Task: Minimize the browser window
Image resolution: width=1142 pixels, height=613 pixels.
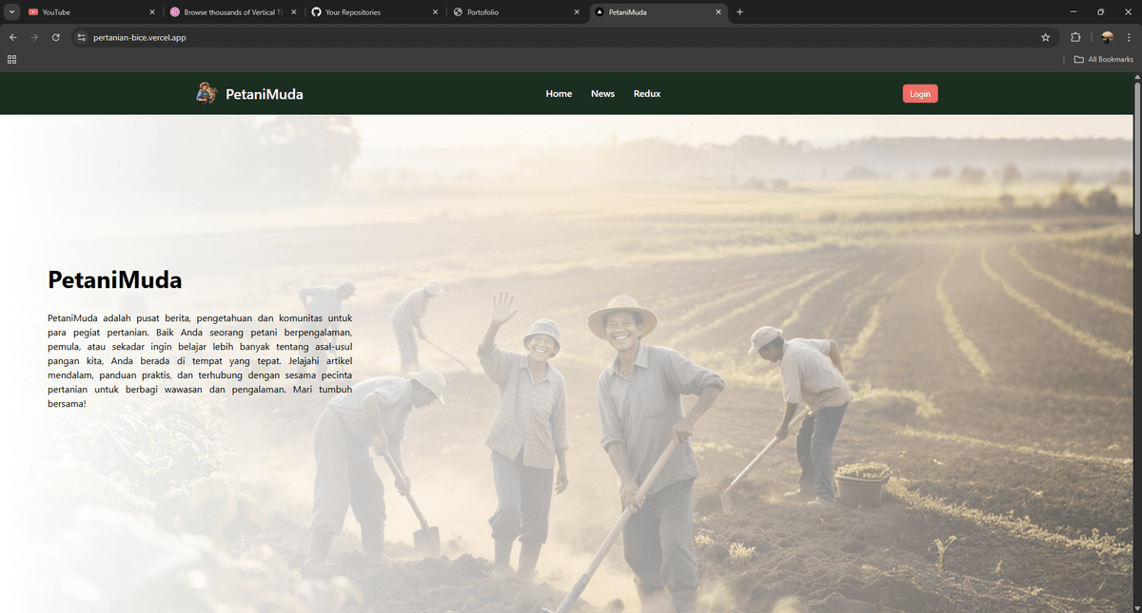Action: click(x=1073, y=12)
